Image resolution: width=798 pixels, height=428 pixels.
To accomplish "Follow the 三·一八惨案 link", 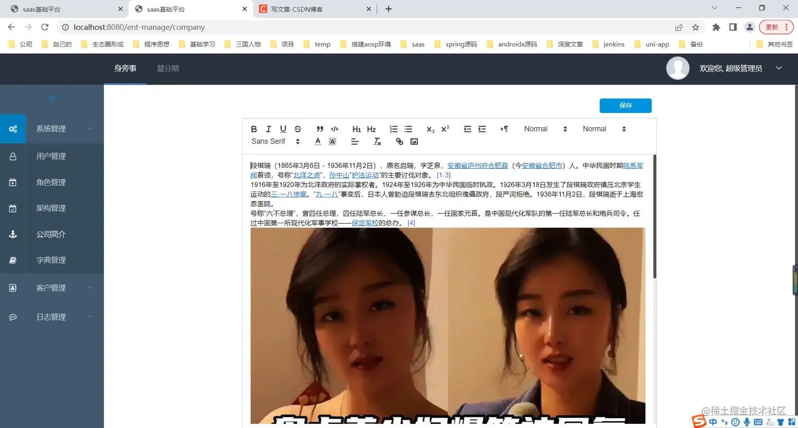I will [289, 194].
